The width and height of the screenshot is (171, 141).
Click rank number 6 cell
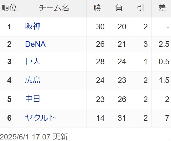[x=9, y=118]
